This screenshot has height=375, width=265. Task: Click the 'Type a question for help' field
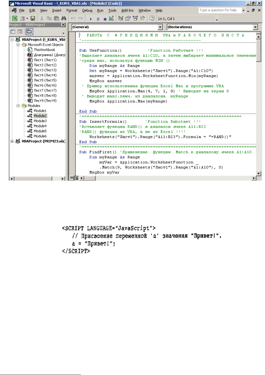(220, 10)
